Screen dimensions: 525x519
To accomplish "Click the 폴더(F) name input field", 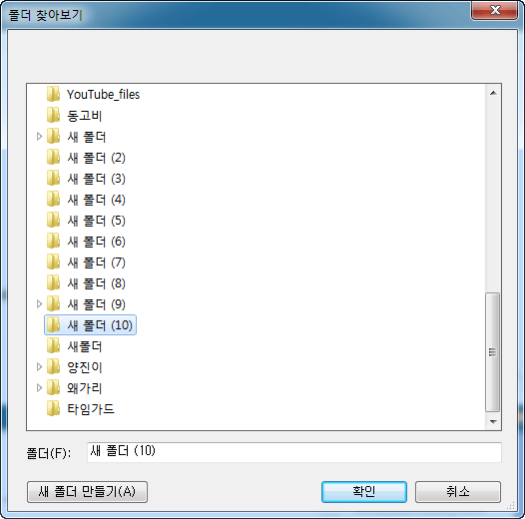I will click(x=294, y=452).
